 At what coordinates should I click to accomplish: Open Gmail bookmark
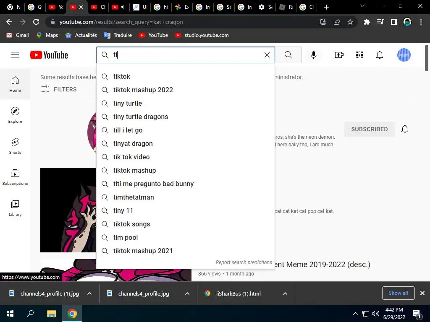coord(18,35)
